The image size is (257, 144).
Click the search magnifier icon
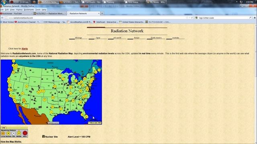tap(250, 18)
